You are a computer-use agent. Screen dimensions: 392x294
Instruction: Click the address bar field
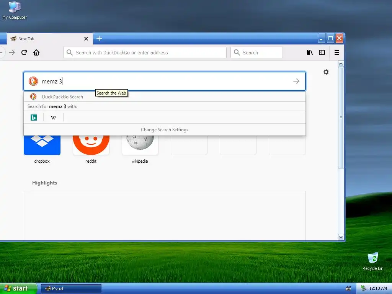(145, 52)
